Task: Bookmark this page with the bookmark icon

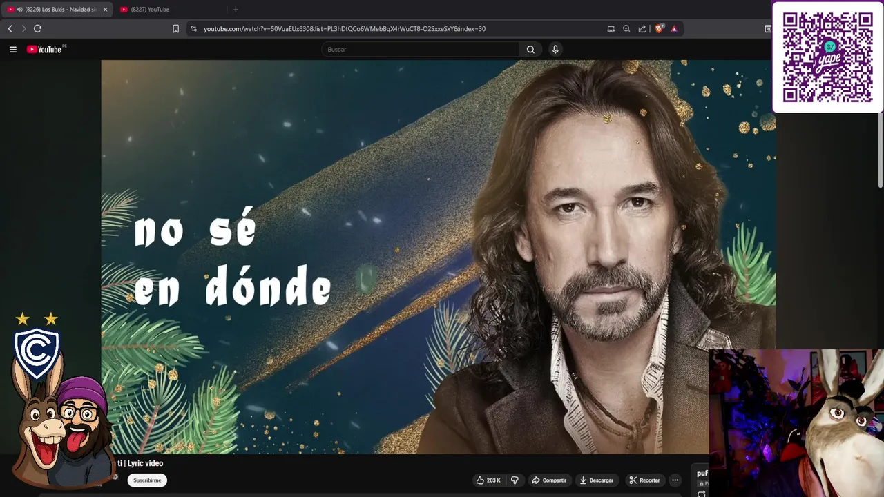Action: pos(175,28)
